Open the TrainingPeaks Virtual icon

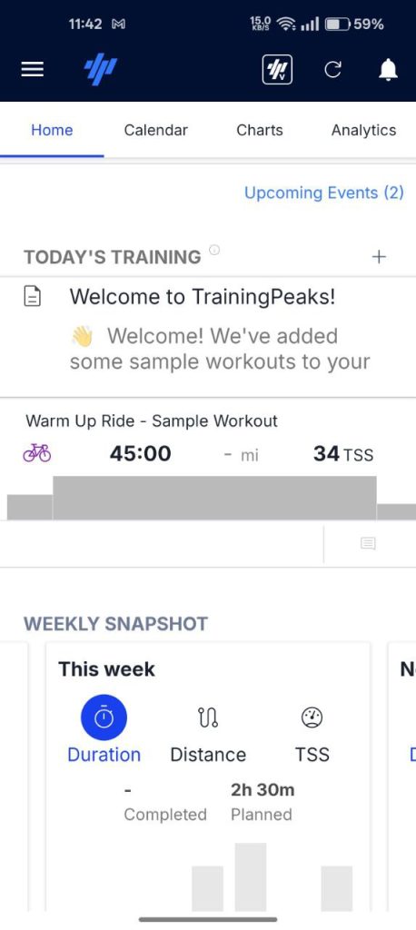click(x=277, y=70)
